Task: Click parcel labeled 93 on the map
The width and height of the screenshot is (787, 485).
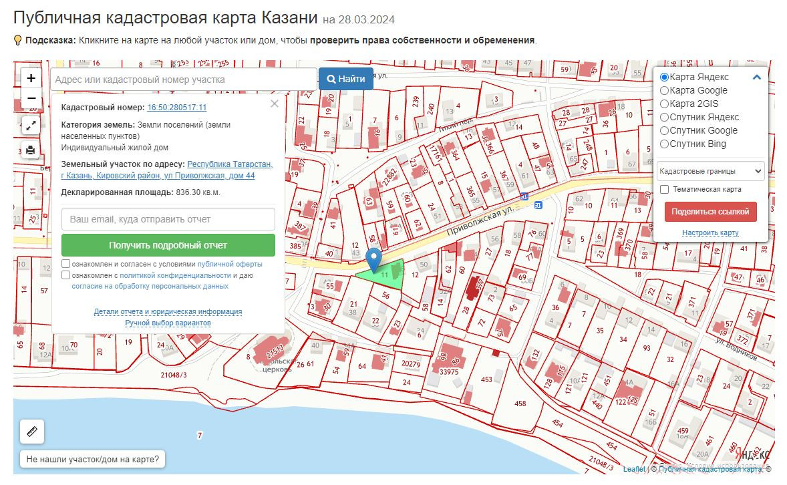Action: (647, 348)
